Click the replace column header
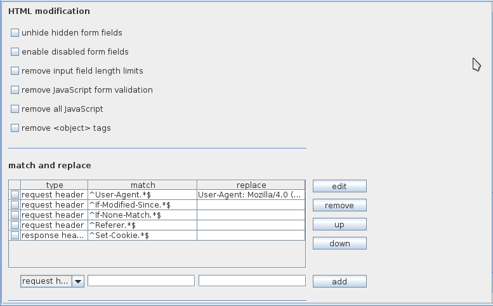This screenshot has width=493, height=306. pyautogui.click(x=251, y=185)
